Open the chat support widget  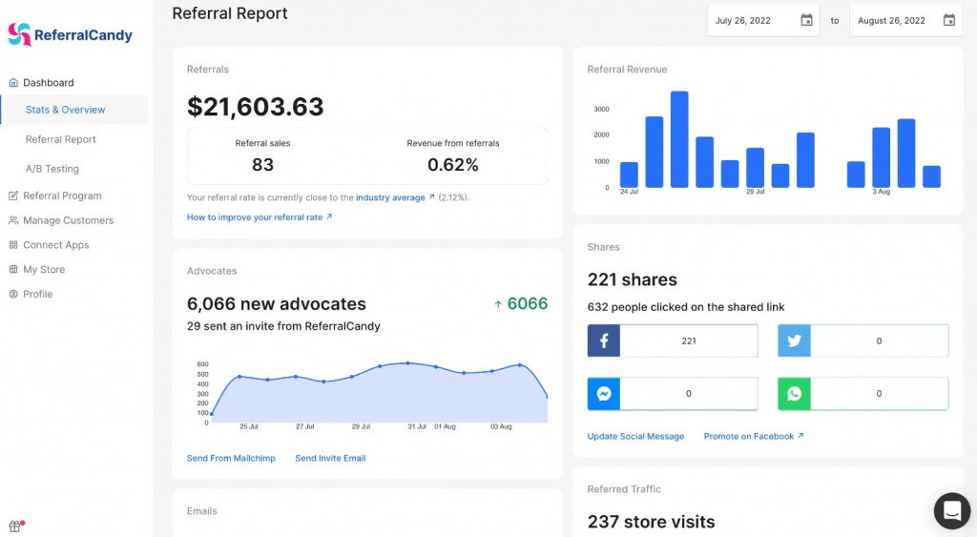tap(950, 511)
